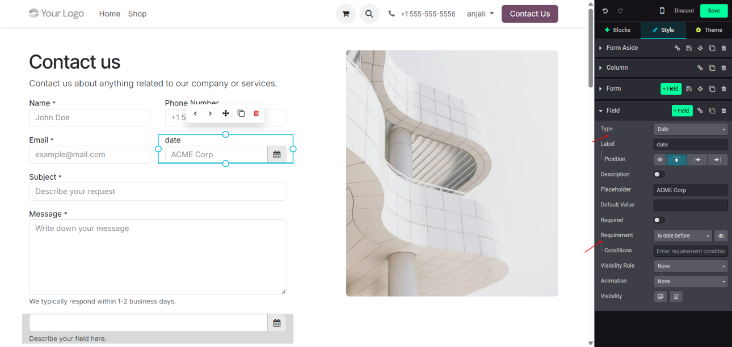The image size is (732, 347).
Task: Click the undo arrow in editor header
Action: 605,11
